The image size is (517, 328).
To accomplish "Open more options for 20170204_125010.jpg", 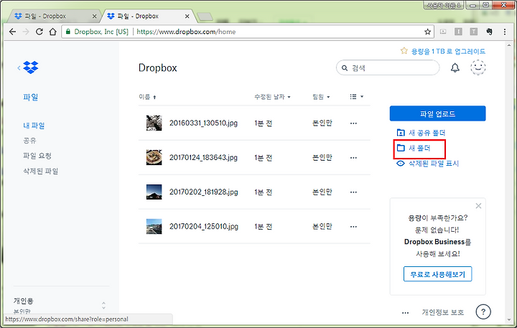I will tap(353, 227).
